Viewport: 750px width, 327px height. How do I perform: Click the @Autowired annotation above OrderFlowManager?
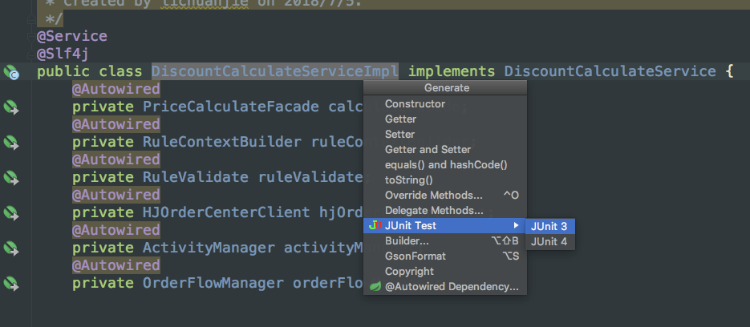click(x=116, y=265)
